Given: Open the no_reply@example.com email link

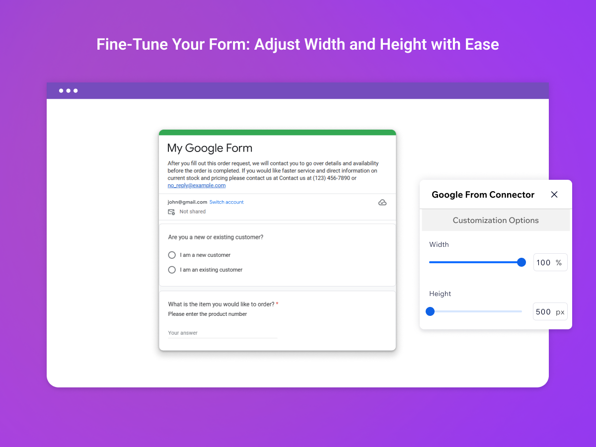Looking at the screenshot, I should point(197,185).
